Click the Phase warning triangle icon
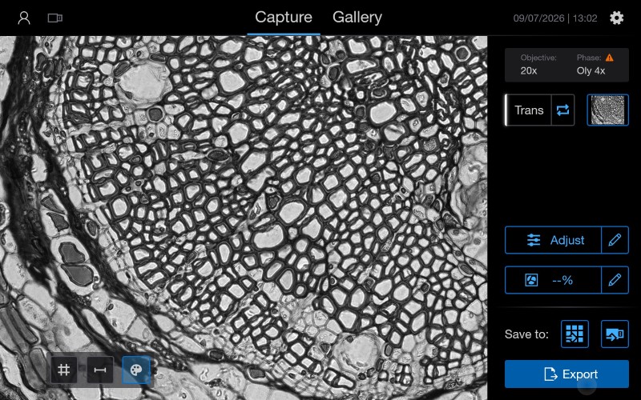The height and width of the screenshot is (400, 641). 610,58
